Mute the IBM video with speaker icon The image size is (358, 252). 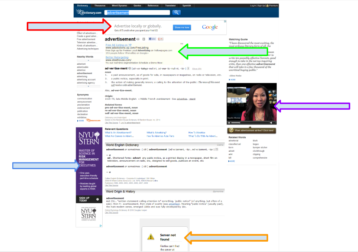pyautogui.click(x=271, y=123)
